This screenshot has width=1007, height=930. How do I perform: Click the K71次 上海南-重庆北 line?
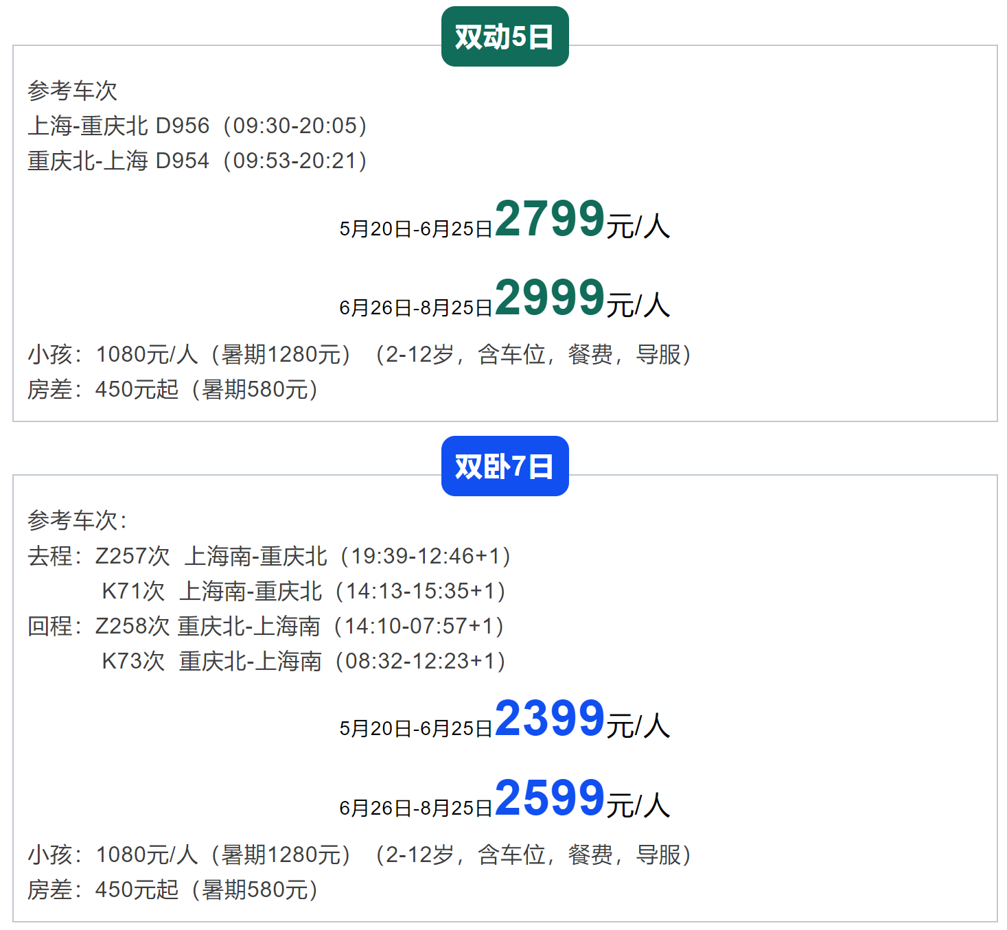point(302,592)
